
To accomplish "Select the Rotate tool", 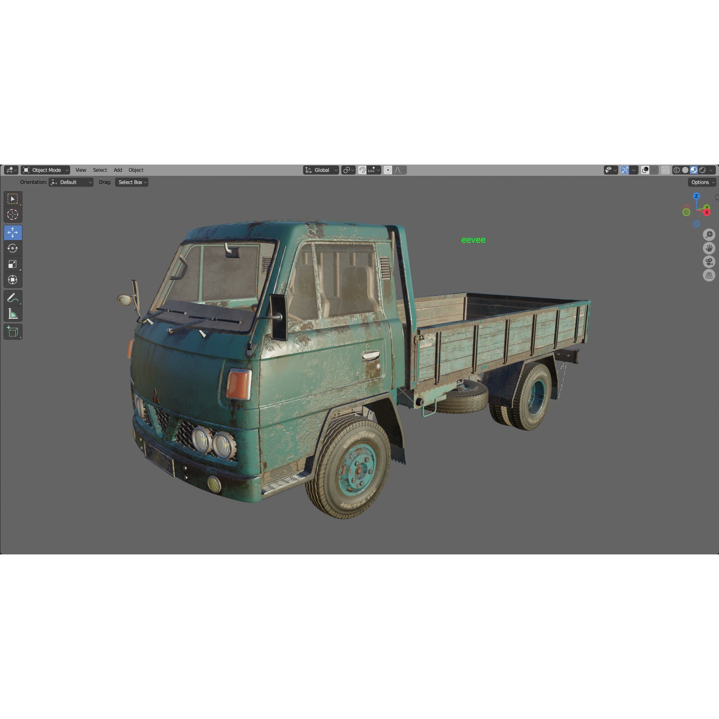I will click(x=13, y=248).
